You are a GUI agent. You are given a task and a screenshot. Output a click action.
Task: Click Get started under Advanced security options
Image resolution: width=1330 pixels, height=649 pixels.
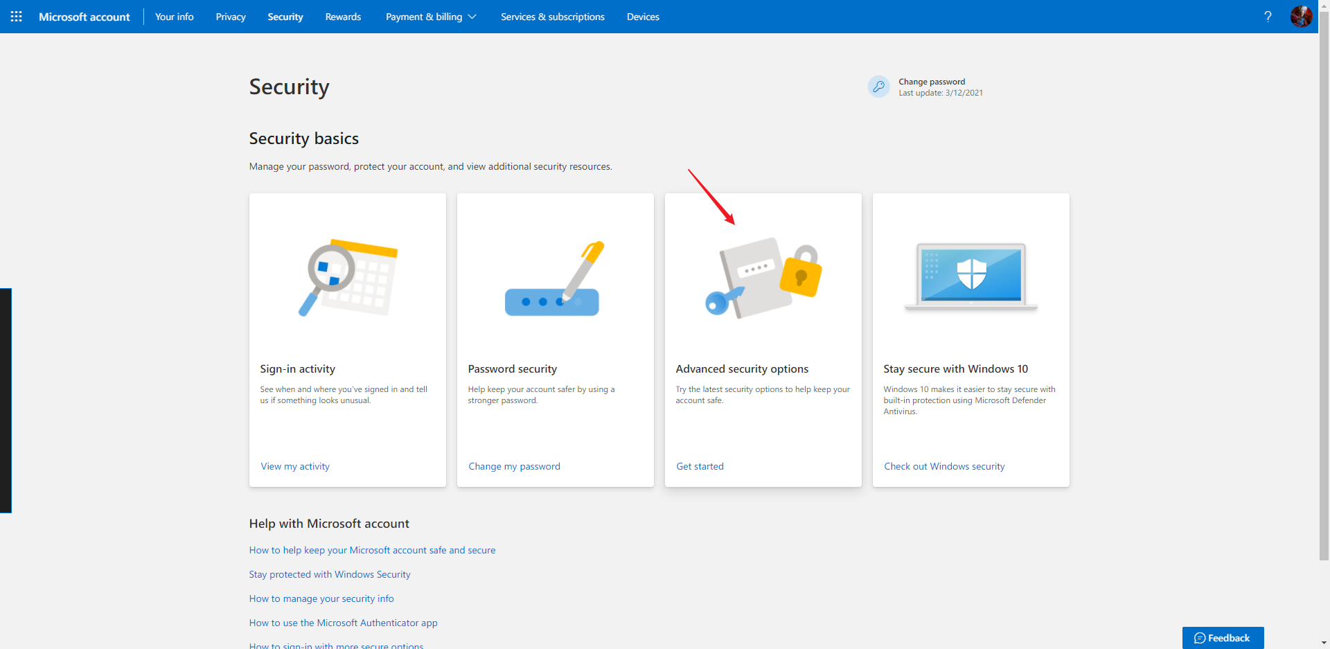(x=700, y=466)
